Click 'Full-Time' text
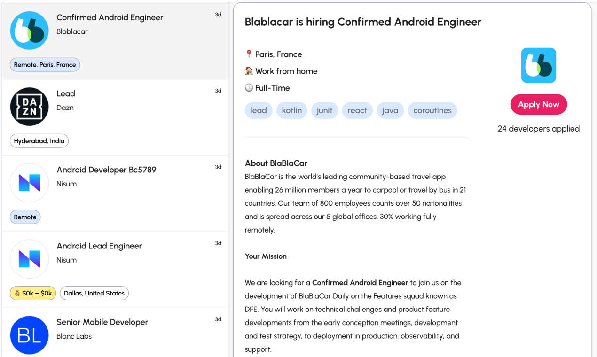The height and width of the screenshot is (357, 597). [273, 88]
